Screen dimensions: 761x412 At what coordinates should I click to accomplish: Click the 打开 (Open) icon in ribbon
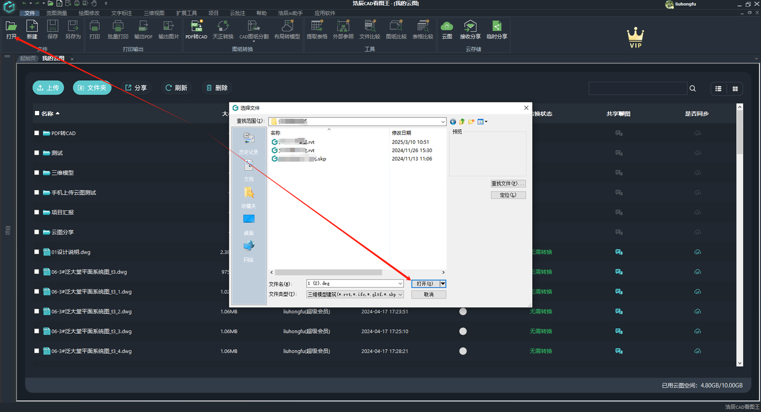[11, 30]
